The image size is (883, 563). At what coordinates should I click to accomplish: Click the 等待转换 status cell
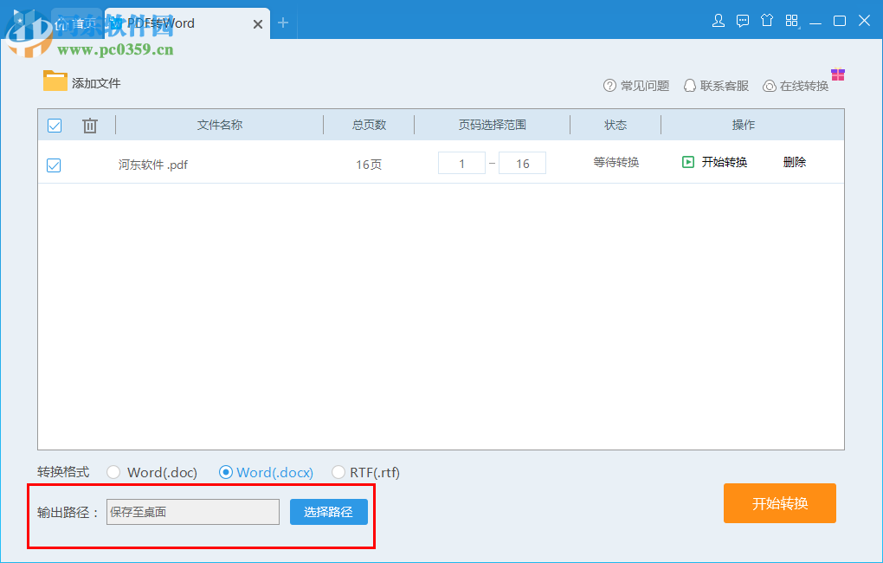[616, 162]
